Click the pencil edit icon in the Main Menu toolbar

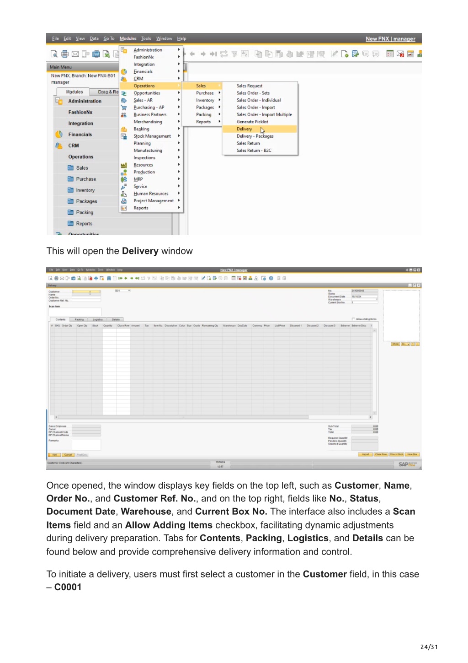[x=335, y=54]
